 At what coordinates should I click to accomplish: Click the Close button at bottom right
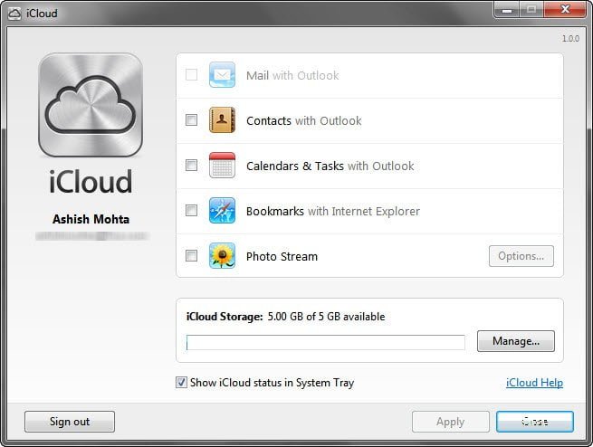coord(535,422)
